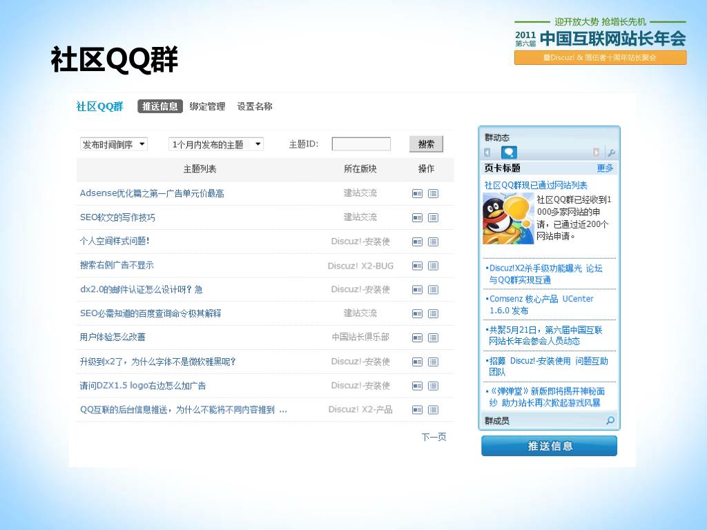This screenshot has height=530, width=707.
Task: Open topic 请问DZX1.5 logo右边怎么加广告
Action: [x=143, y=385]
